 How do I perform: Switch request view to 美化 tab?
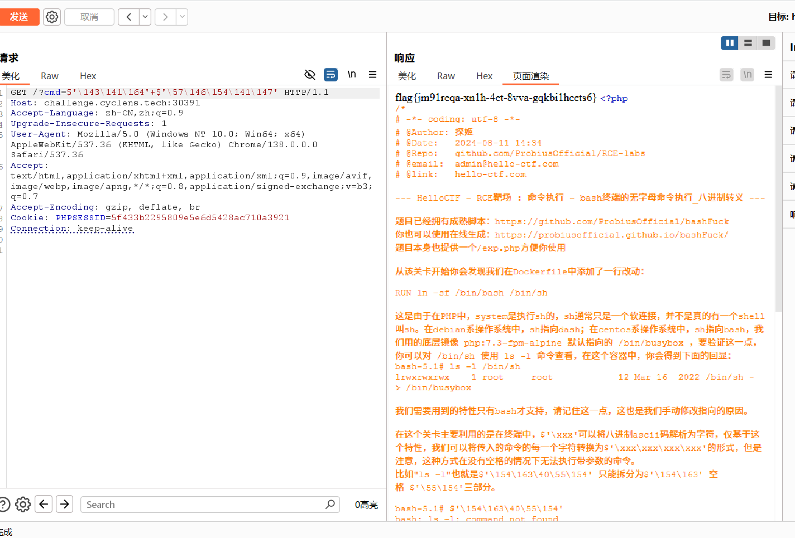pyautogui.click(x=11, y=76)
